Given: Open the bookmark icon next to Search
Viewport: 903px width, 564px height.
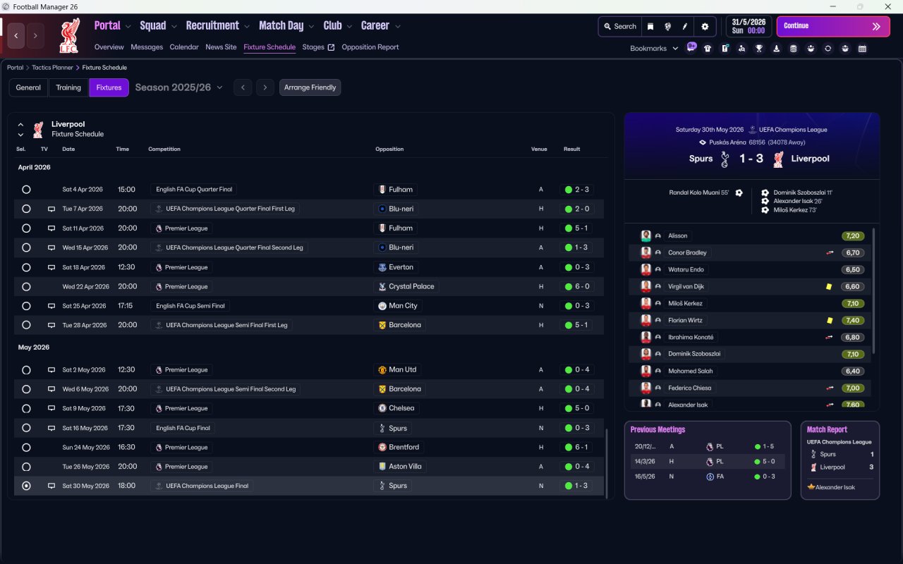Looking at the screenshot, I should (x=650, y=27).
